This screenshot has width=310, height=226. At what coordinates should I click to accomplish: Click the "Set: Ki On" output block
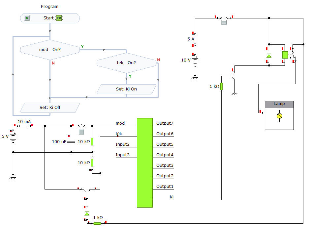click(127, 89)
